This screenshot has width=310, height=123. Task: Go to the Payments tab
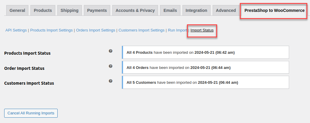(x=97, y=10)
